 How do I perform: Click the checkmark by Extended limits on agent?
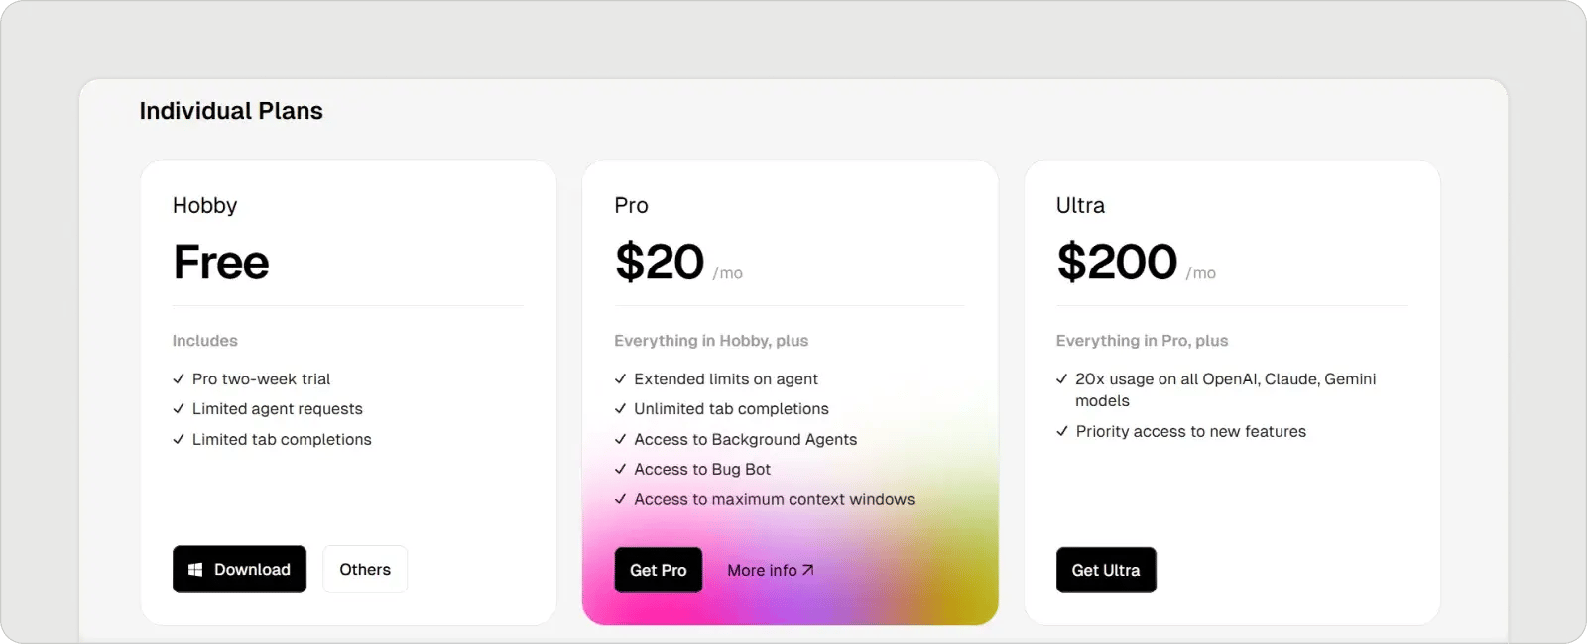coord(620,378)
